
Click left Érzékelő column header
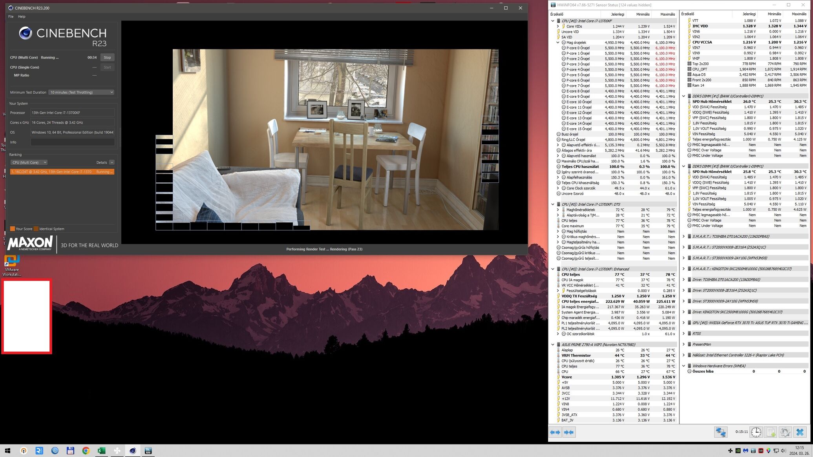point(575,14)
